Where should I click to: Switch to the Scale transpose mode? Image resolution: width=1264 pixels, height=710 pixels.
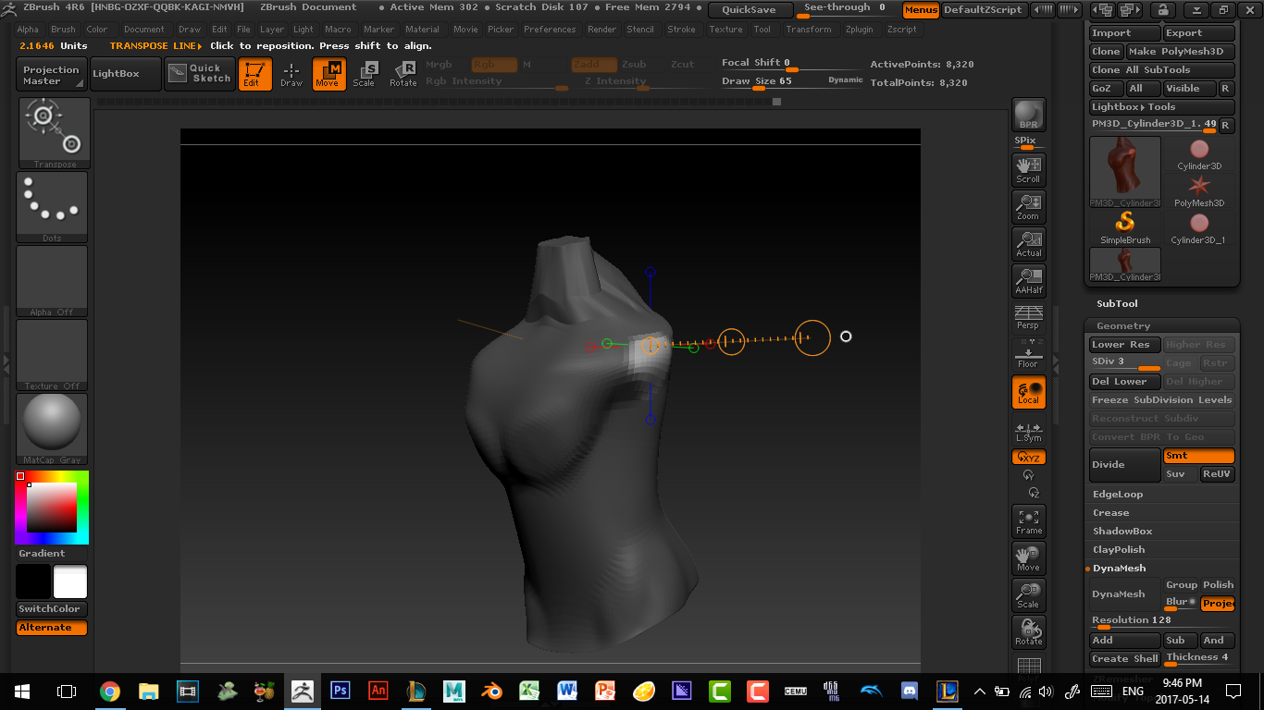[x=366, y=74]
